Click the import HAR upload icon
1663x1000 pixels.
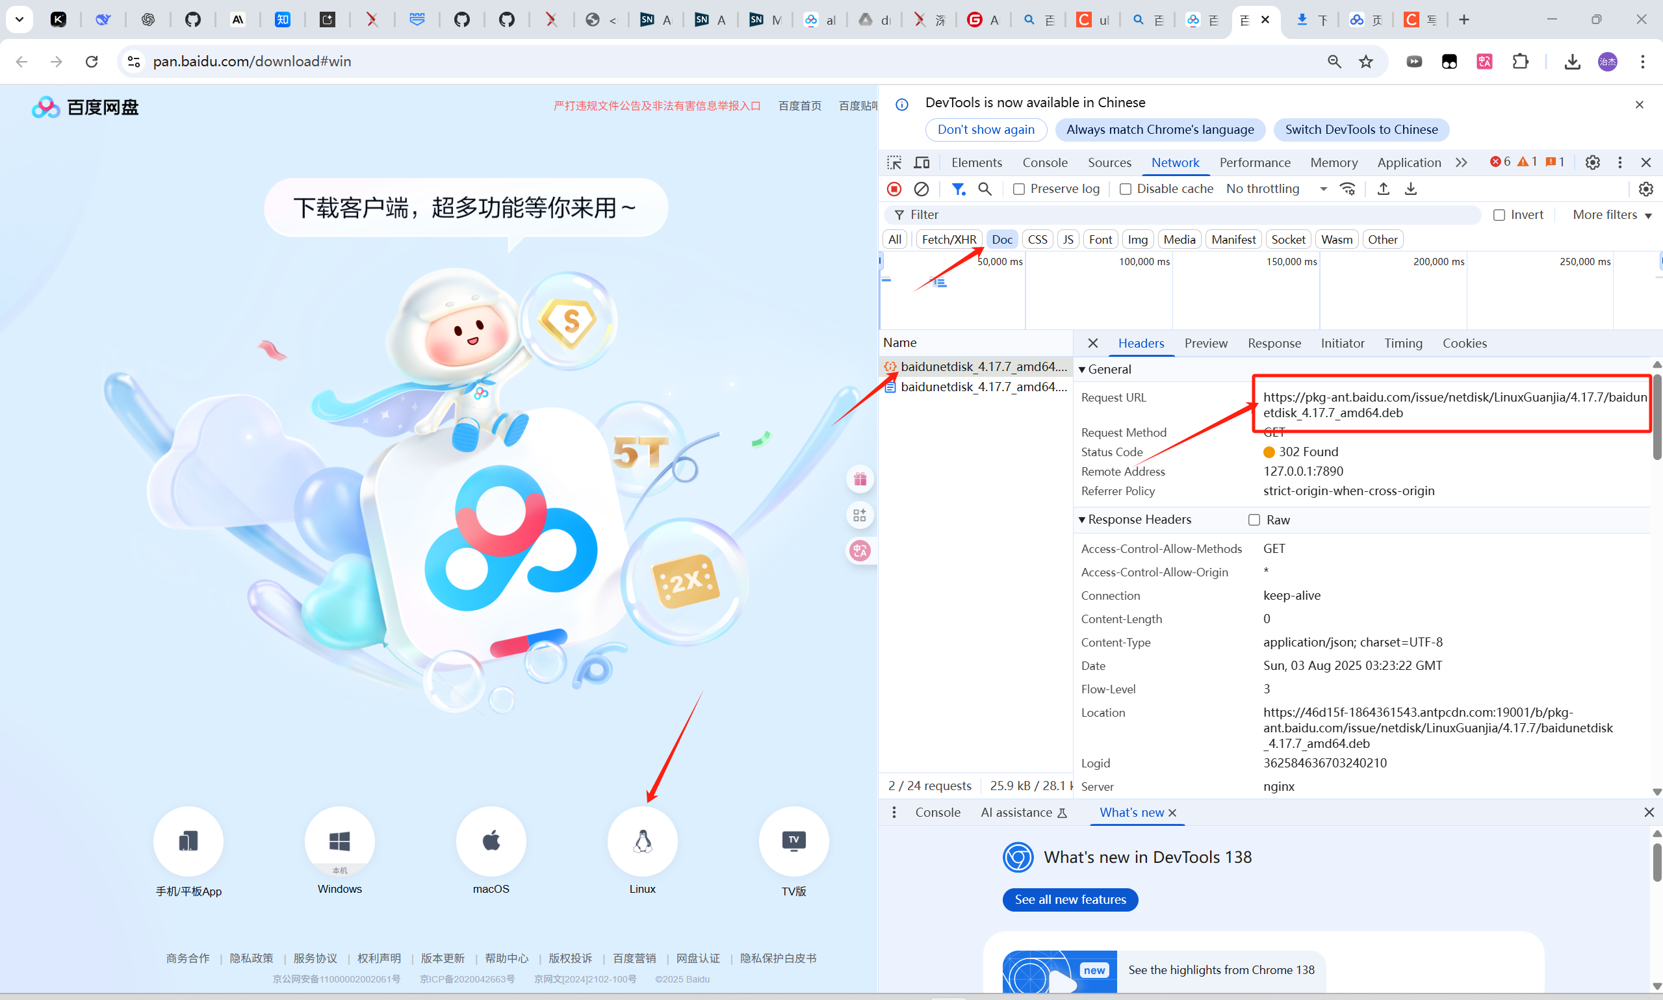click(x=1384, y=188)
